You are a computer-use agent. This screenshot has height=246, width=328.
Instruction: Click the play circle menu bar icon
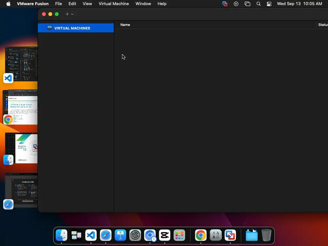point(236,4)
